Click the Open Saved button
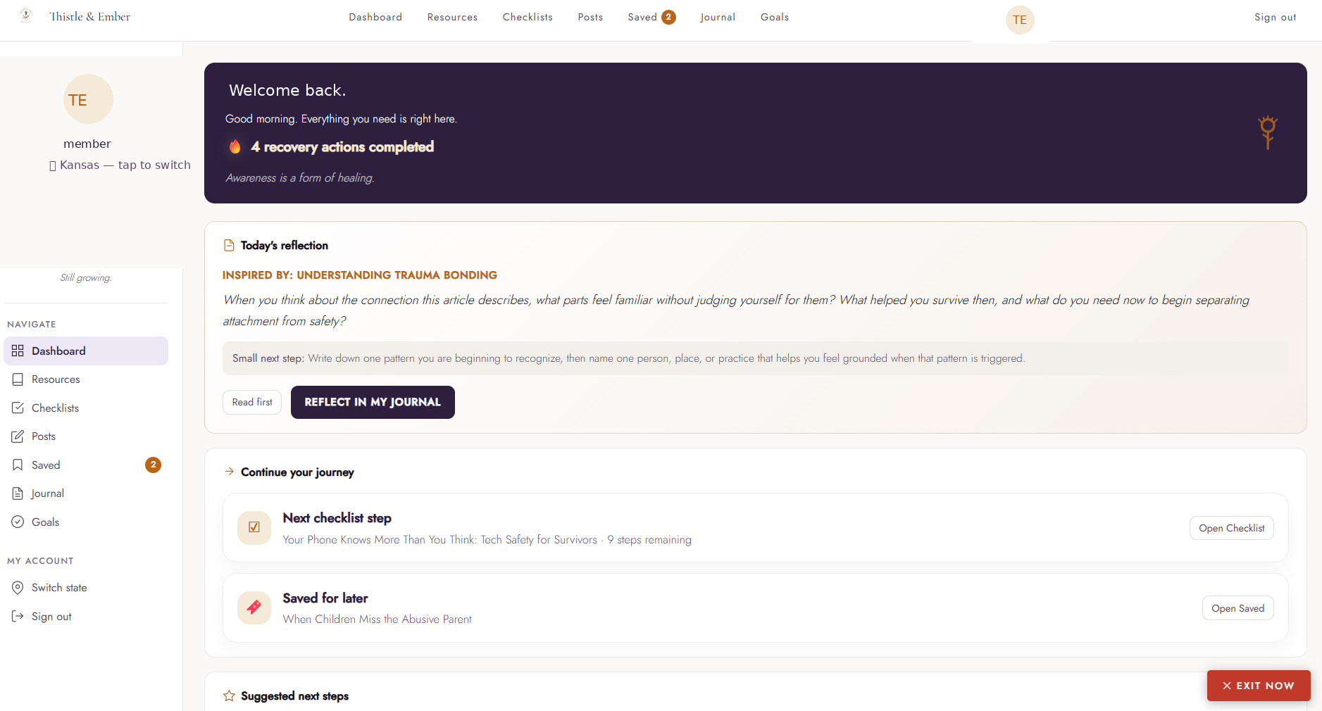Screen dimensions: 1322x711 pyautogui.click(x=1237, y=608)
